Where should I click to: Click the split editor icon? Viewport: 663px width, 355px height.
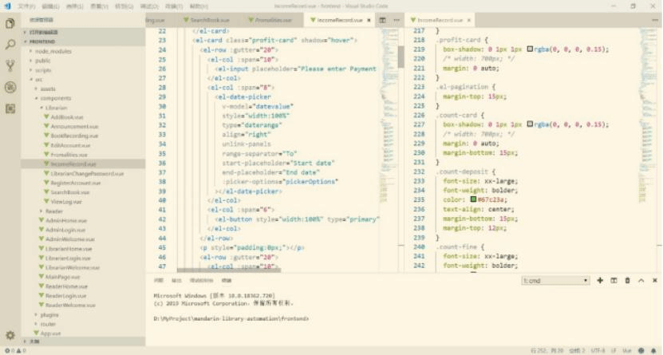point(383,19)
